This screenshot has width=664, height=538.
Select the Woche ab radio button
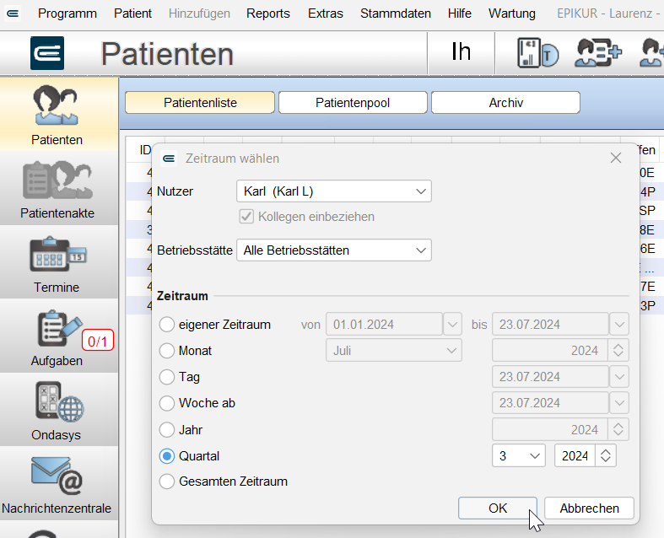point(167,403)
